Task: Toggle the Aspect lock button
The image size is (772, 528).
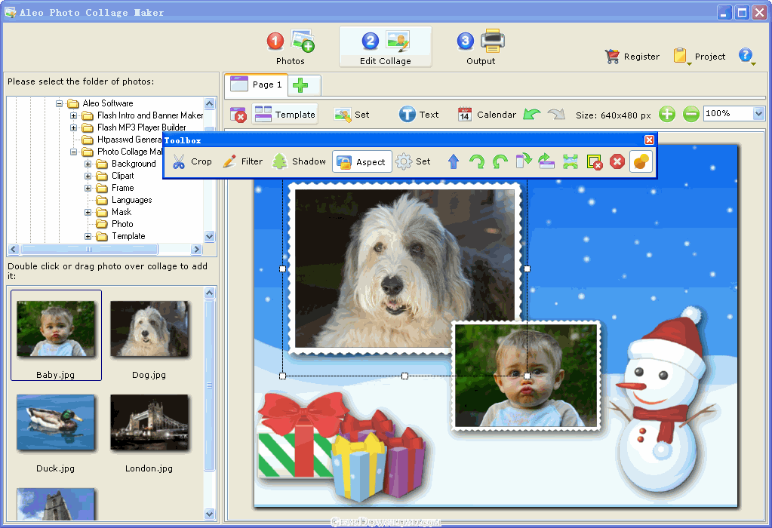Action: [x=362, y=161]
